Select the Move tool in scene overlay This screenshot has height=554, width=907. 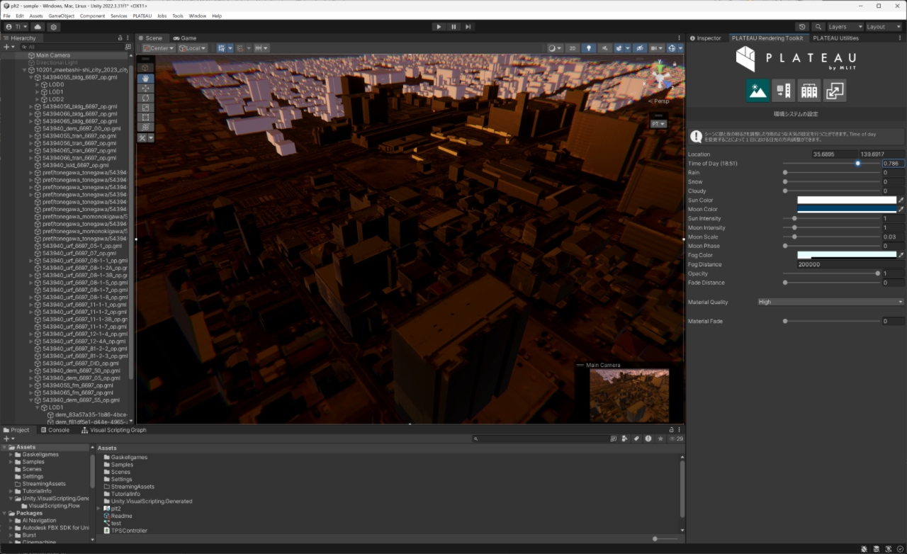tap(145, 89)
